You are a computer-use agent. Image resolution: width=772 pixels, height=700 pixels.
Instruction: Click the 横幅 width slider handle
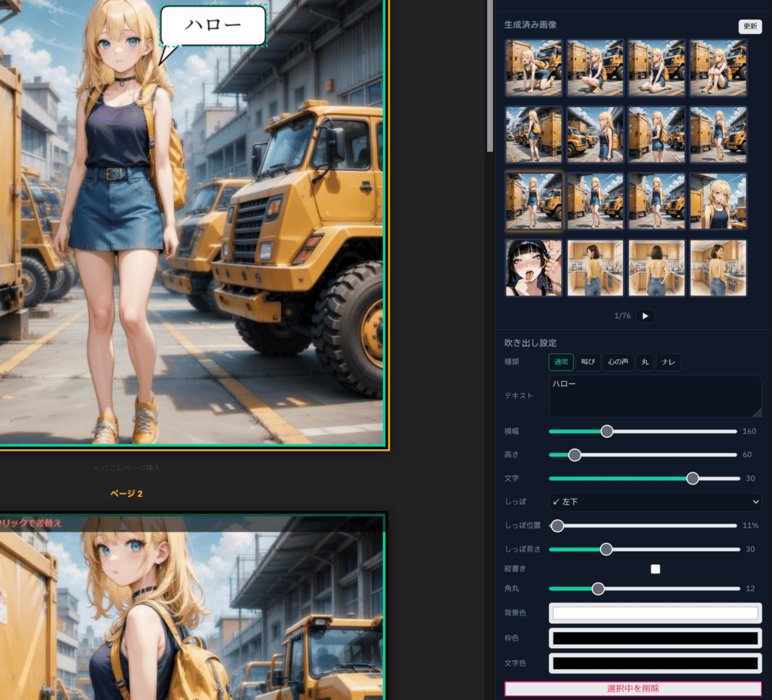pyautogui.click(x=607, y=432)
